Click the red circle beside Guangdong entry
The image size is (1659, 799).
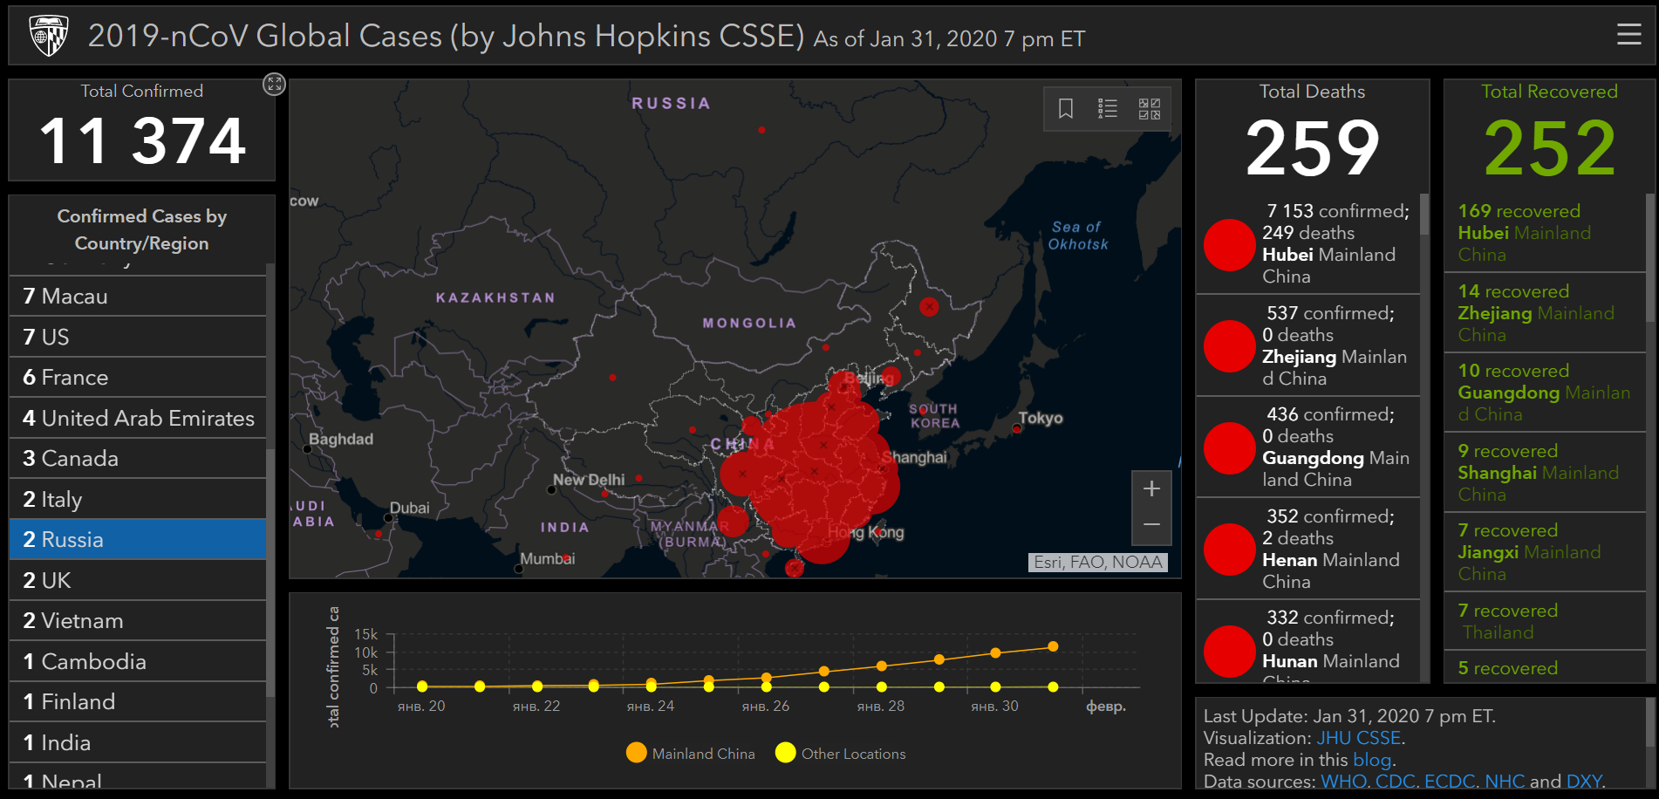1229,448
